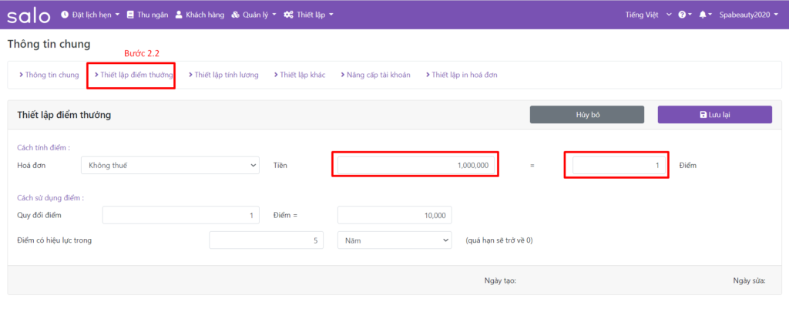
Task: Open the Đặt lịch hẹn menu
Action: [86, 15]
